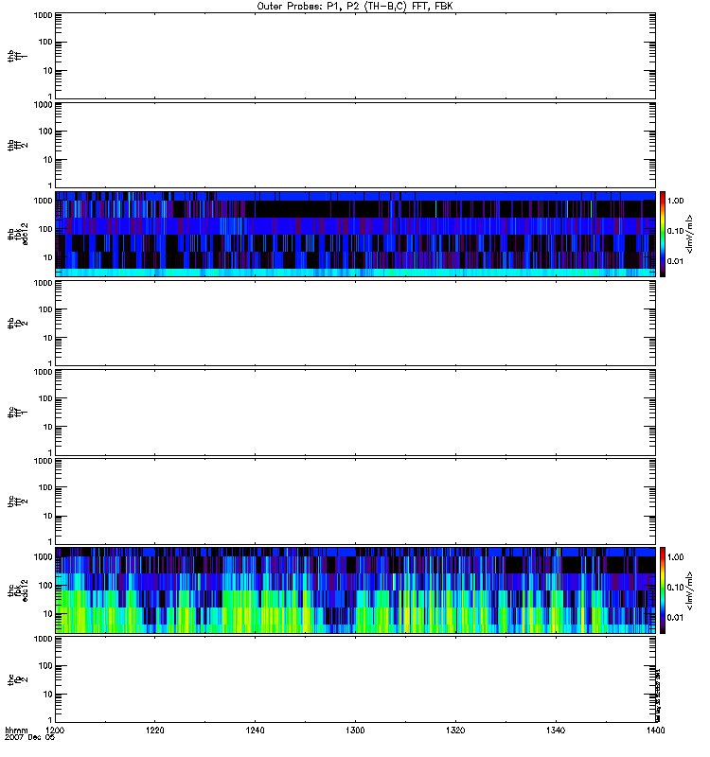Click the 1400 time tick label
This screenshot has height=757, width=710.
tap(655, 731)
